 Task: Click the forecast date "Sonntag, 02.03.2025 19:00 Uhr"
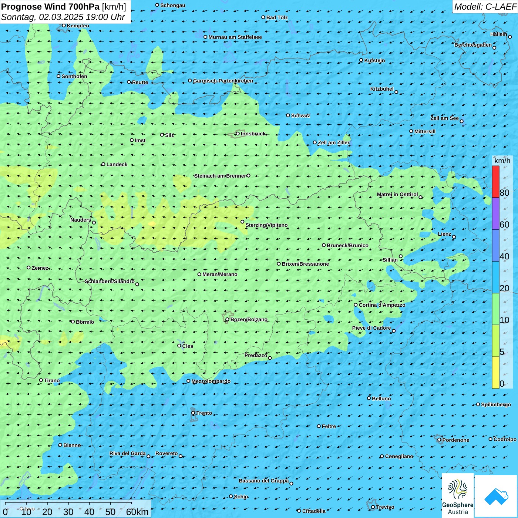click(x=63, y=17)
